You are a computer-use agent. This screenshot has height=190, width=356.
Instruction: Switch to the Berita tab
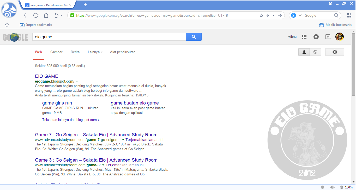75,52
